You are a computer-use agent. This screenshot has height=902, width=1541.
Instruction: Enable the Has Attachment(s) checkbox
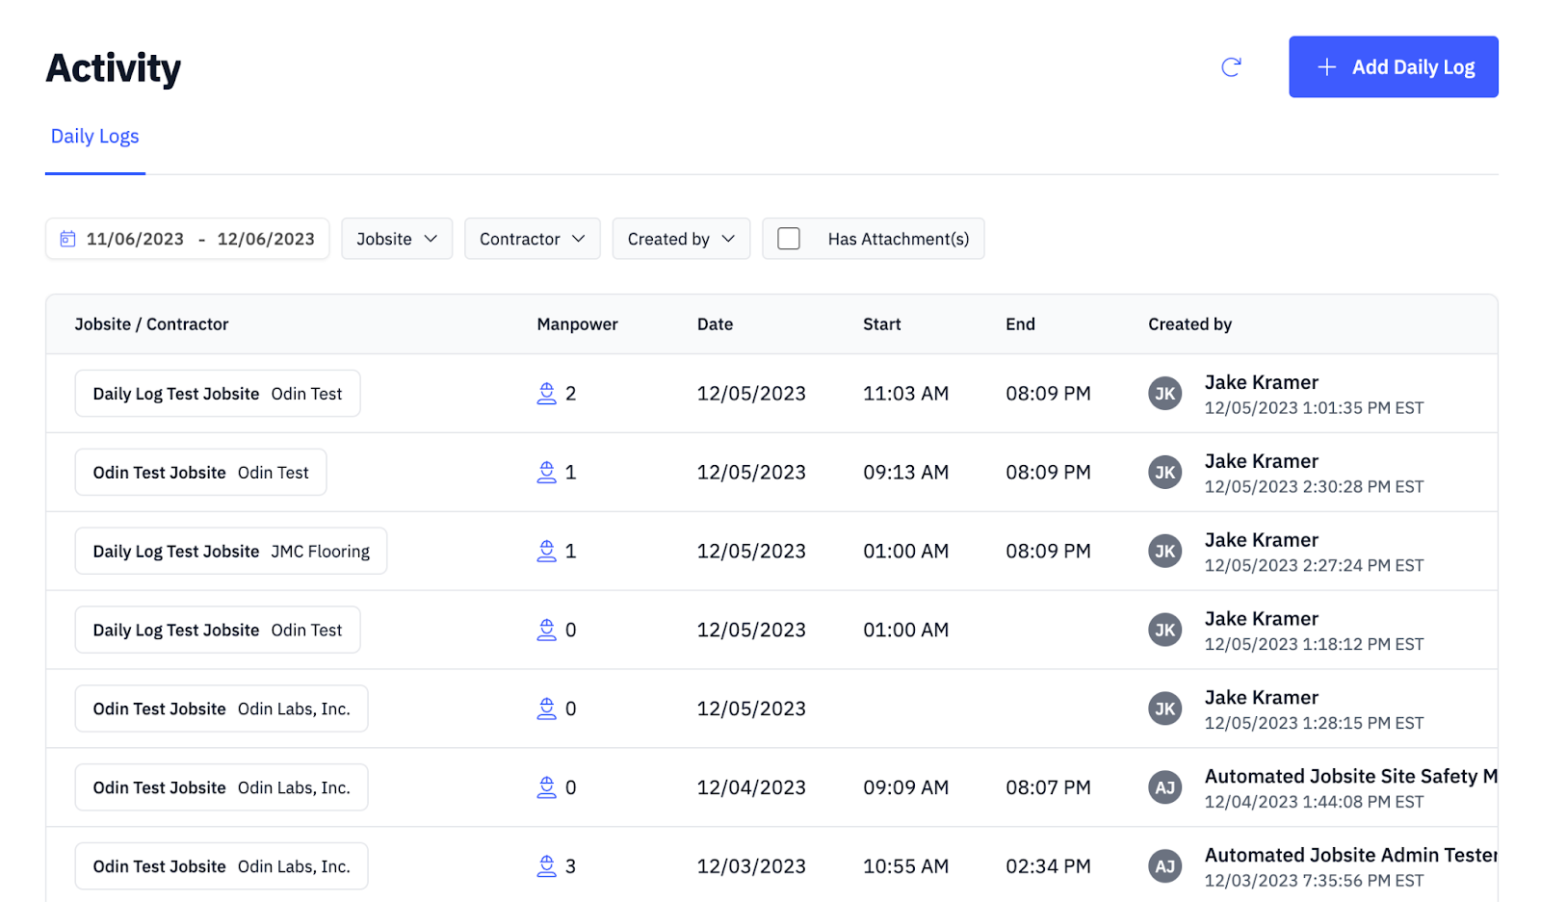[x=789, y=238]
